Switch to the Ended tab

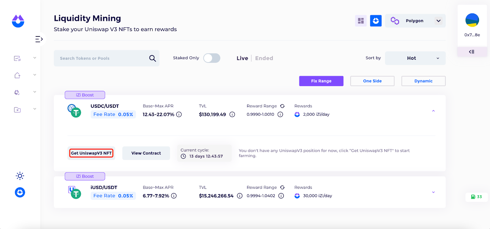(x=264, y=58)
